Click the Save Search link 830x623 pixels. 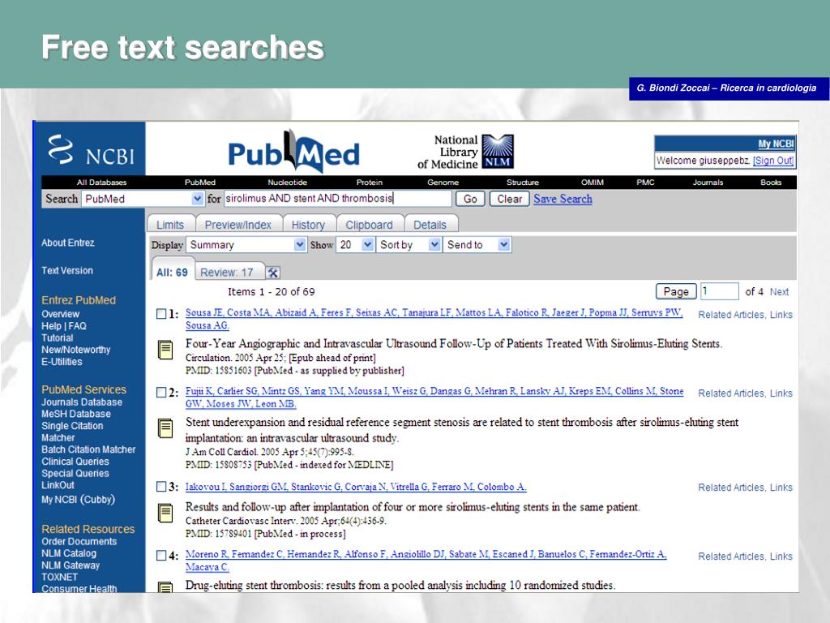[x=563, y=199]
